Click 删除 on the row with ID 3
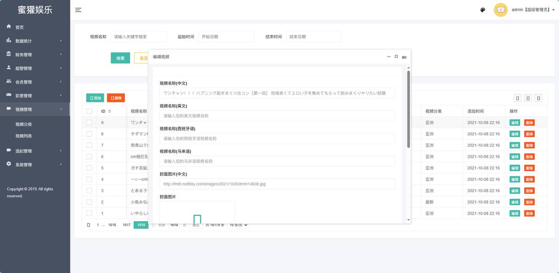Image resolution: width=559 pixels, height=273 pixels. (528, 190)
